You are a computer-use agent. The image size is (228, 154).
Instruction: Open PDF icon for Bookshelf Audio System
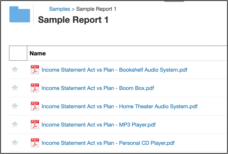point(35,70)
